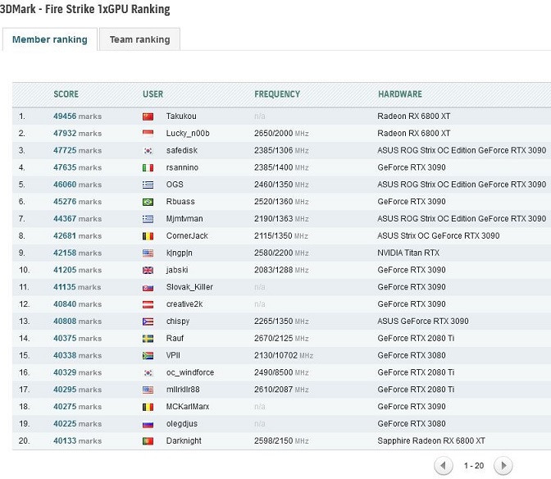Open user profile chispy

click(x=178, y=322)
